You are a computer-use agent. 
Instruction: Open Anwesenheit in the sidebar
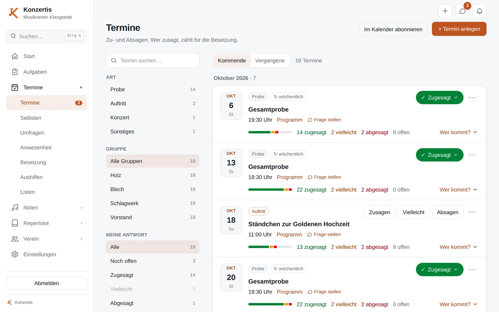coord(36,148)
